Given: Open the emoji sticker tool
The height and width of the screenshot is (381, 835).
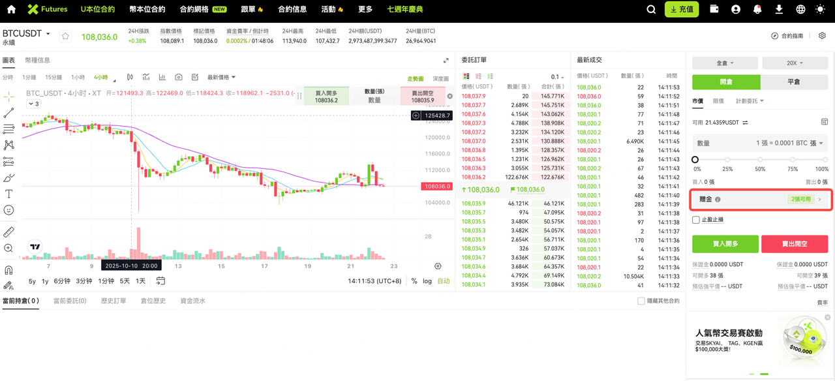Looking at the screenshot, I should click(x=8, y=210).
